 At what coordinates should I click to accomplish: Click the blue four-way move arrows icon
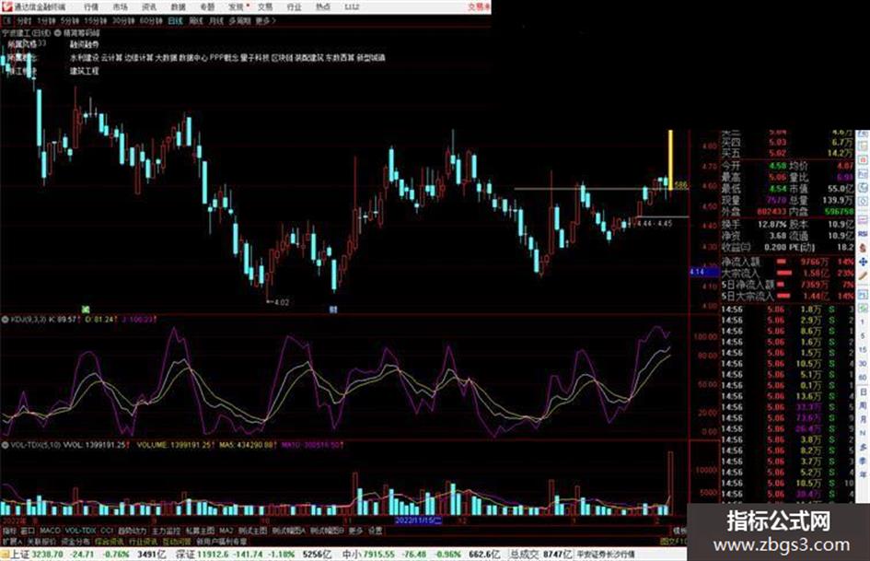[x=863, y=263]
